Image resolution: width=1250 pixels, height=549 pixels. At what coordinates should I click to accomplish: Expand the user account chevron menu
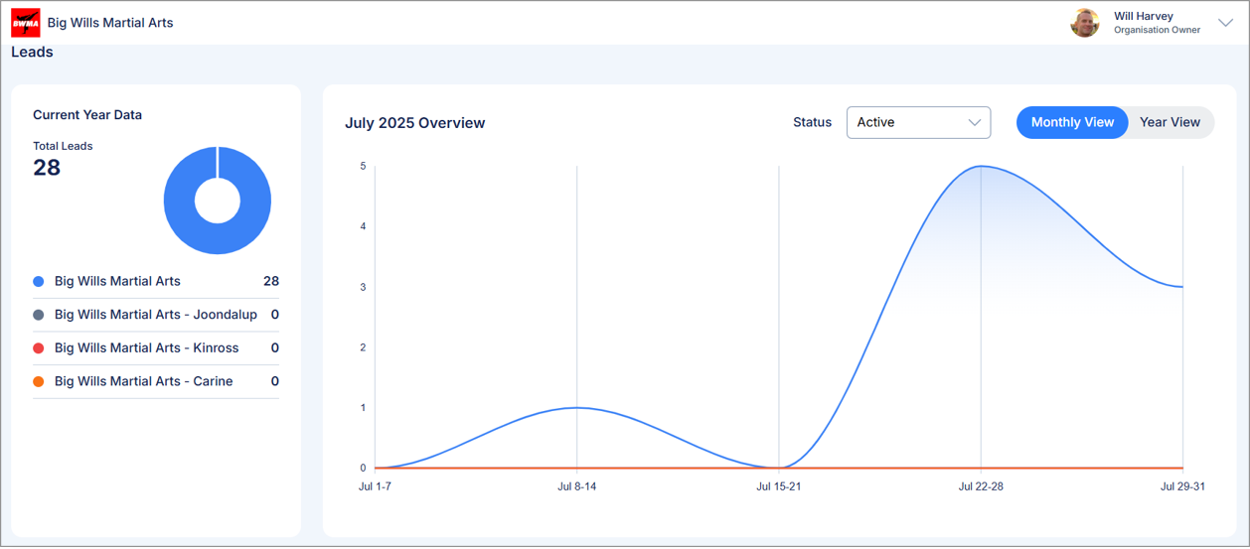(1225, 23)
